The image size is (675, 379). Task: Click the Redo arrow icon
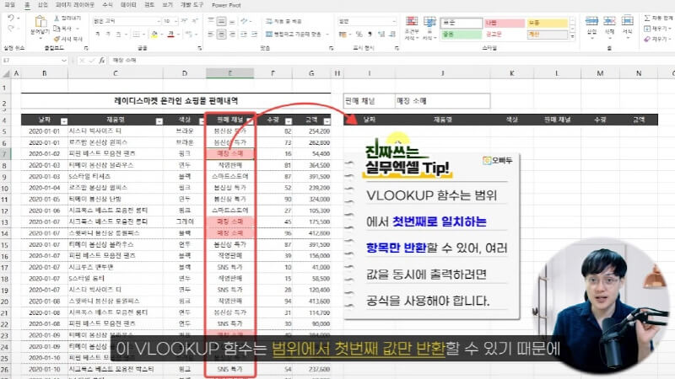[x=11, y=29]
